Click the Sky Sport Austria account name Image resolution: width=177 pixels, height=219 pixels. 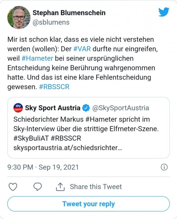(x=53, y=108)
